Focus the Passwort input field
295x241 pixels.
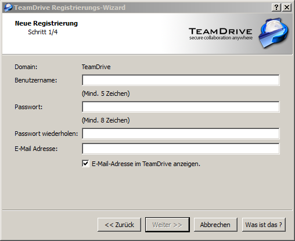(181, 107)
